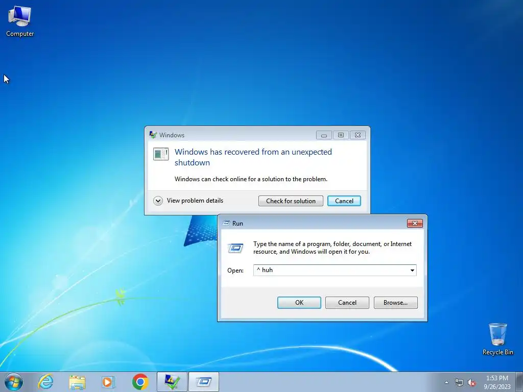Maximize the Windows recovery dialog
Image resolution: width=523 pixels, height=392 pixels.
[341, 135]
